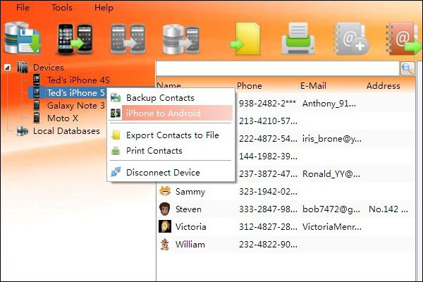Image resolution: width=423 pixels, height=282 pixels.
Task: Sort by the Name column header
Action: point(169,85)
